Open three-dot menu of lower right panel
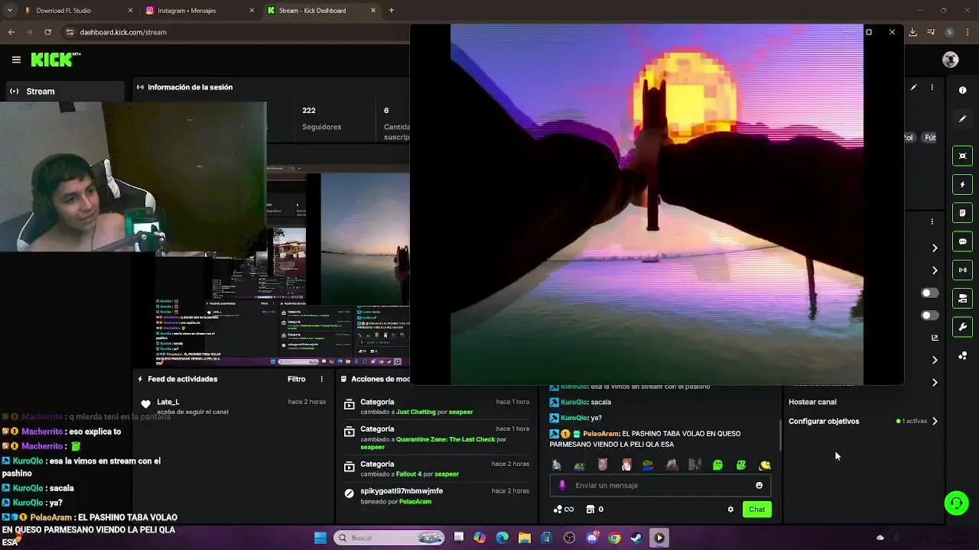The width and height of the screenshot is (979, 550). tap(932, 222)
